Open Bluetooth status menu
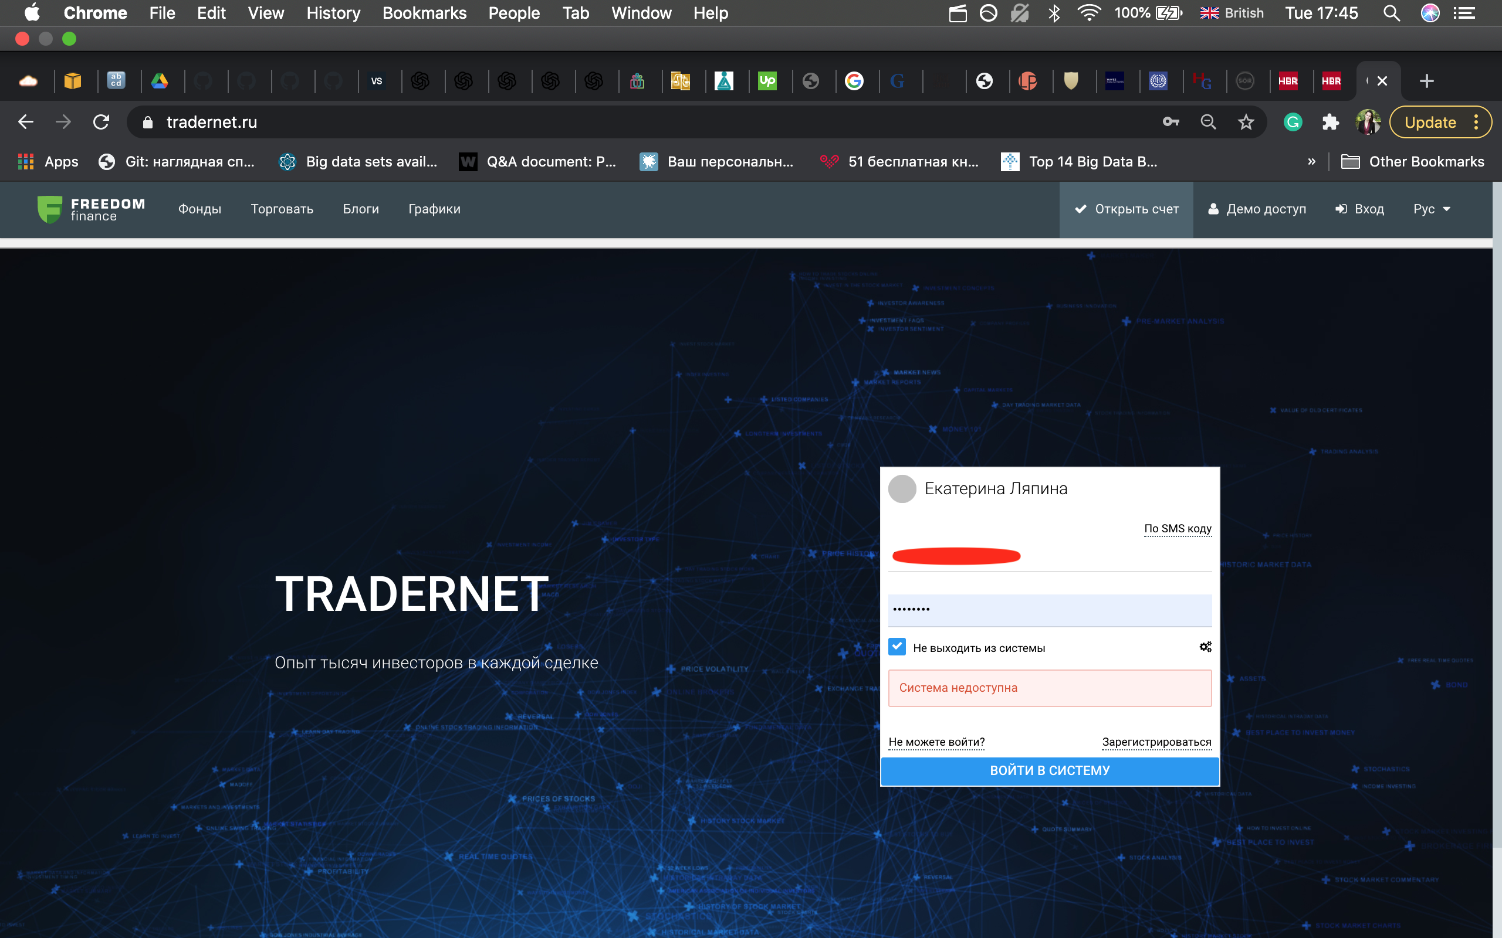The height and width of the screenshot is (938, 1502). pyautogui.click(x=1054, y=13)
